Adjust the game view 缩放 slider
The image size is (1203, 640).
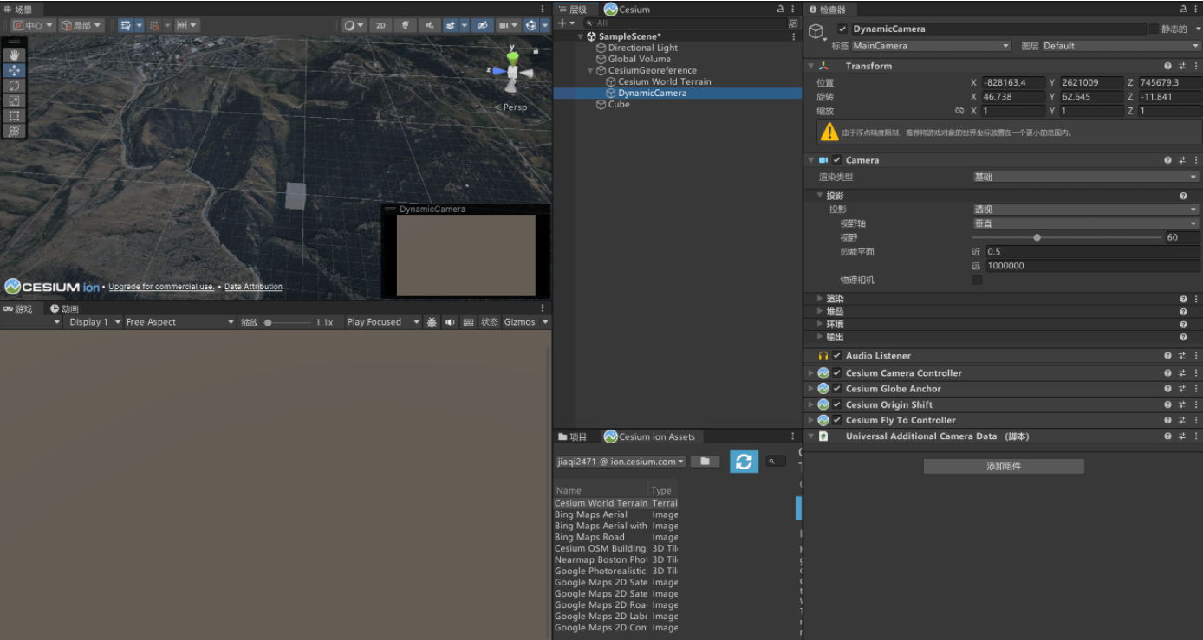289,322
